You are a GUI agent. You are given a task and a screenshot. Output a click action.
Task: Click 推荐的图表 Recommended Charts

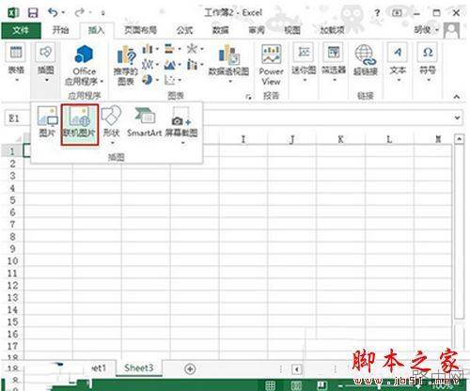125,65
